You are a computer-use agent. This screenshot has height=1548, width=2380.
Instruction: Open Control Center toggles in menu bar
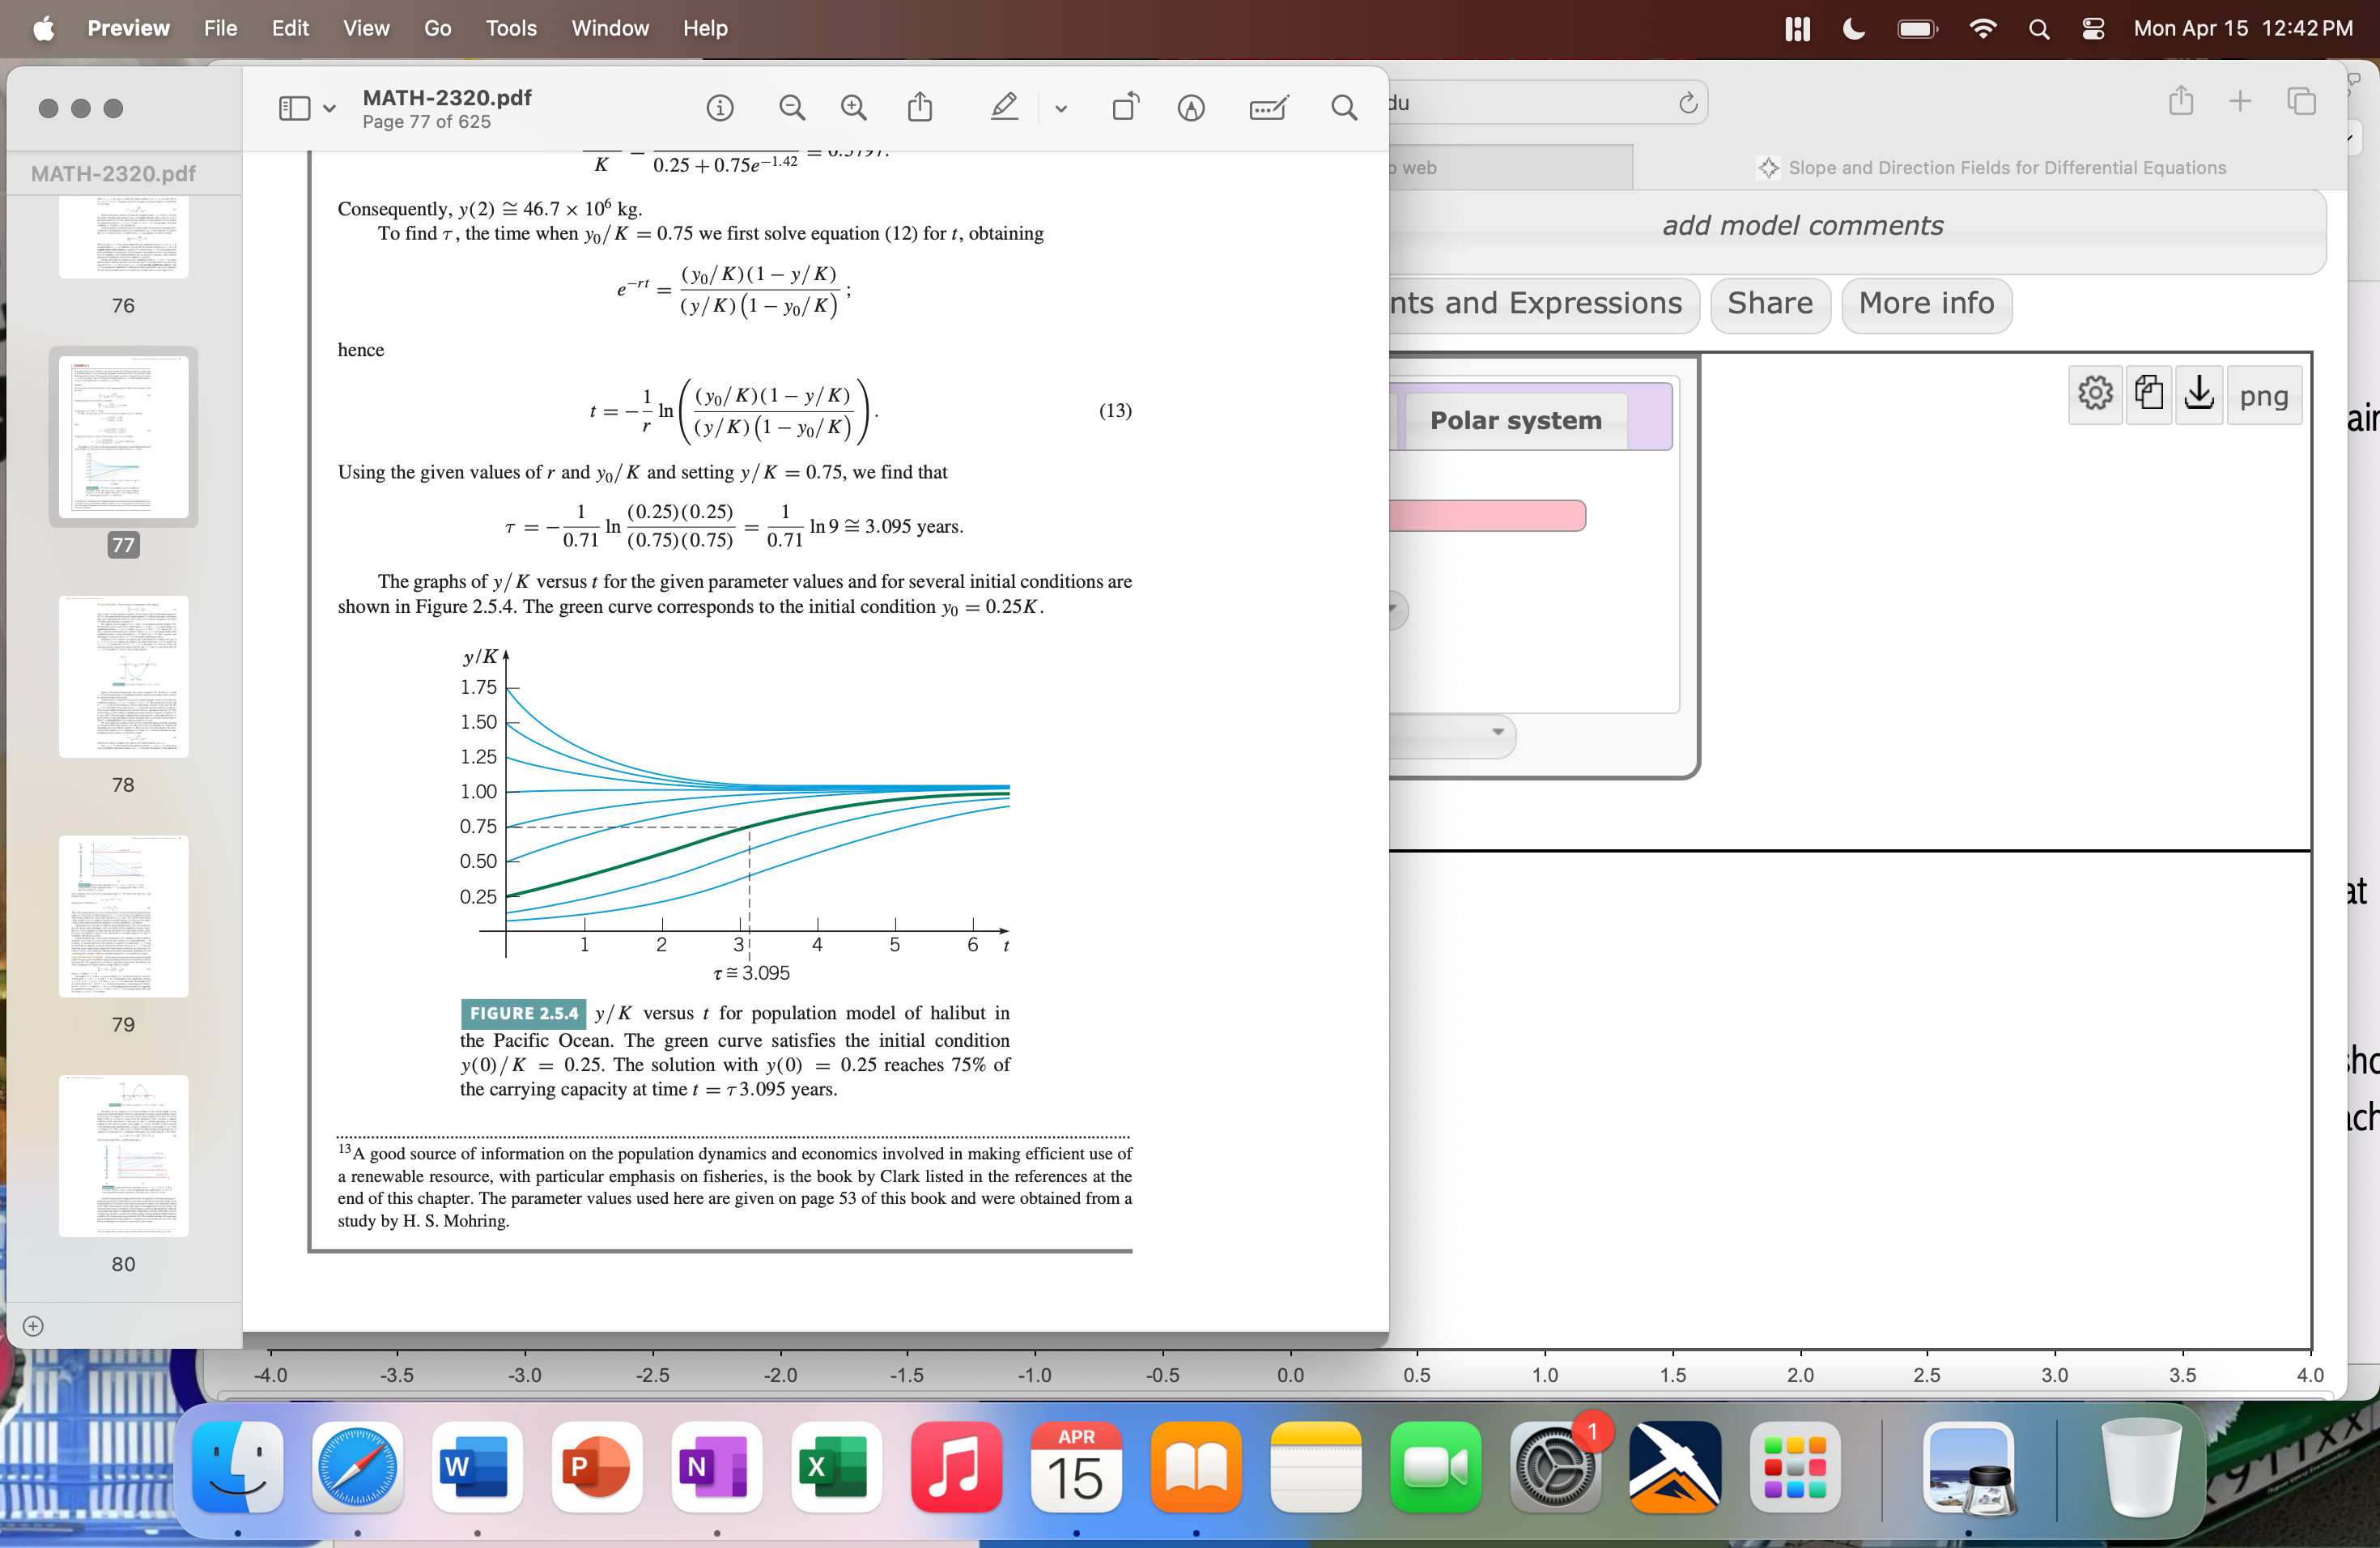(2093, 28)
